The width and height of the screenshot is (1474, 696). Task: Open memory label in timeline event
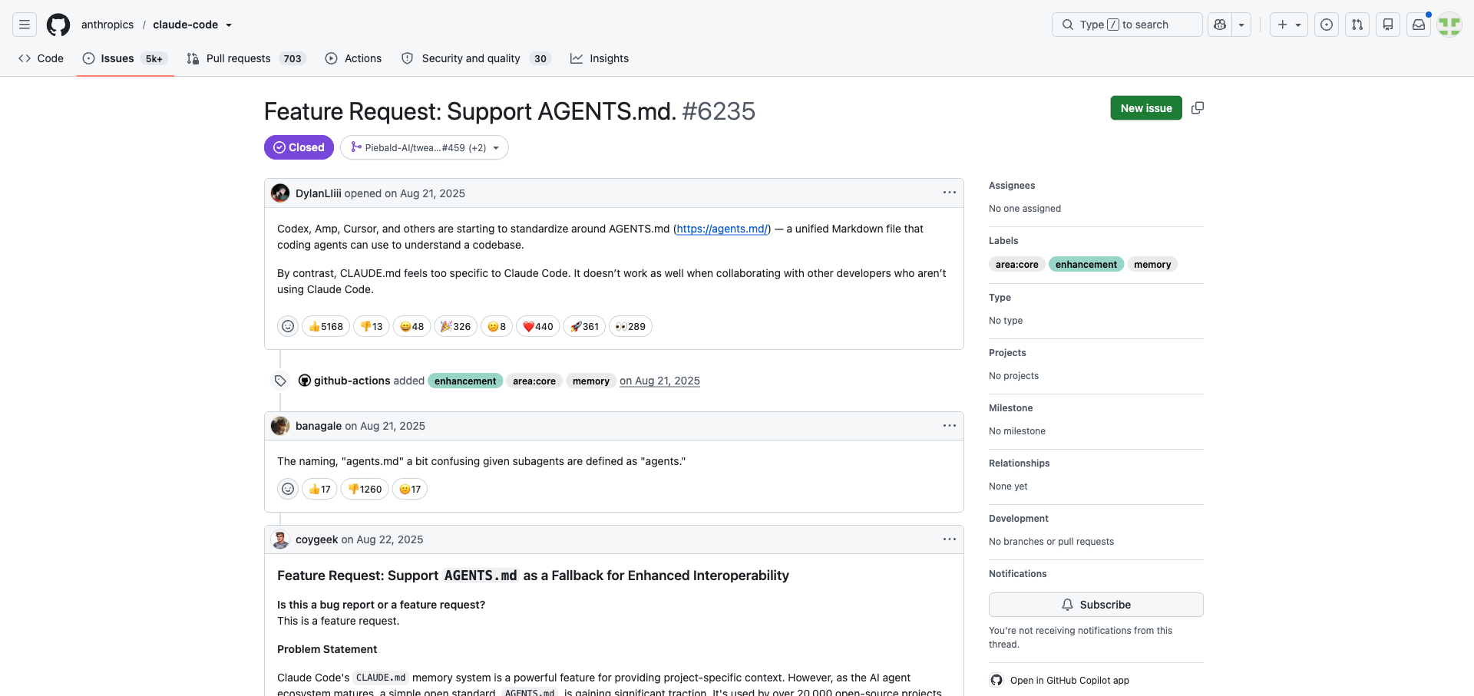point(591,381)
